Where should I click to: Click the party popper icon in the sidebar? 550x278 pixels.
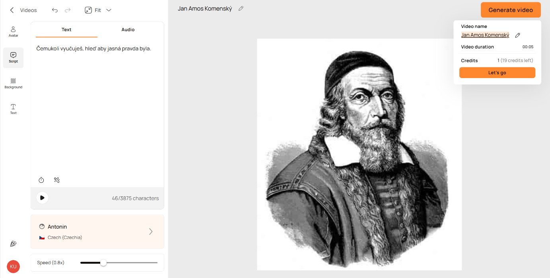click(14, 244)
